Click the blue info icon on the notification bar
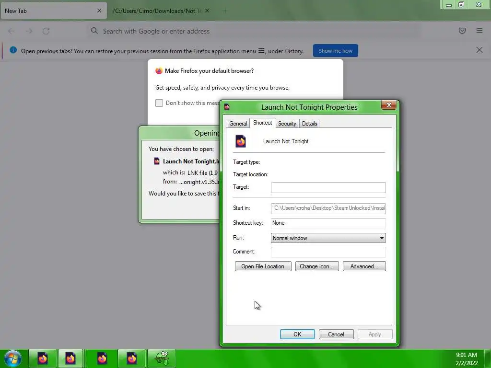 click(13, 50)
